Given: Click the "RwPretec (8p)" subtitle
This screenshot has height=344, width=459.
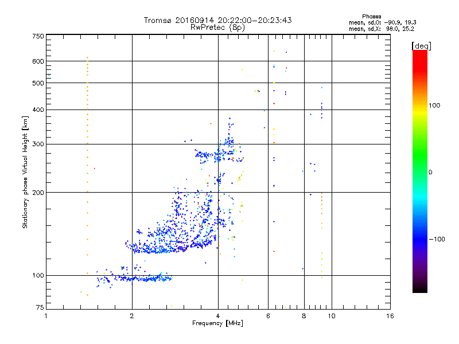Looking at the screenshot, I should pos(217,28).
